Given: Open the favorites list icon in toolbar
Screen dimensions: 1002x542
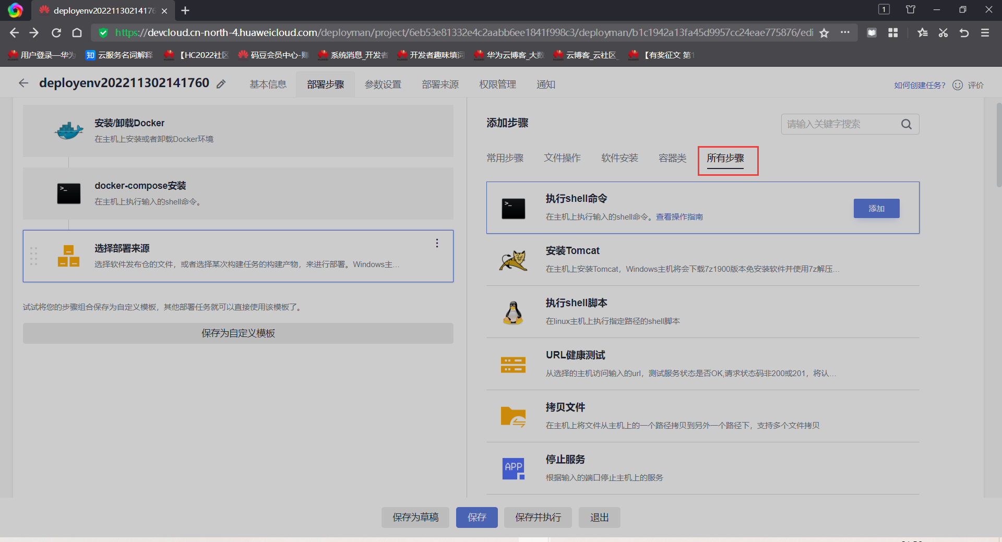Looking at the screenshot, I should tap(923, 33).
